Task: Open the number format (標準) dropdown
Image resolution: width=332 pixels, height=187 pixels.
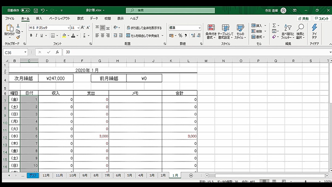Action: coord(199,28)
